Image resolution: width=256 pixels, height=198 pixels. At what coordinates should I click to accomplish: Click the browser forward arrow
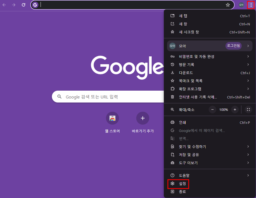[14, 5]
